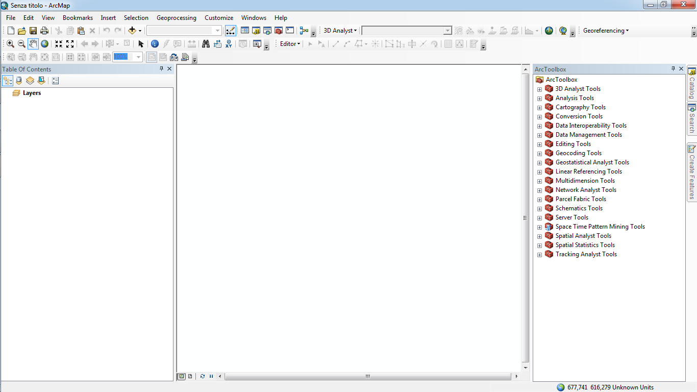Open the Search side tab
This screenshot has height=392, width=697.
tap(692, 119)
